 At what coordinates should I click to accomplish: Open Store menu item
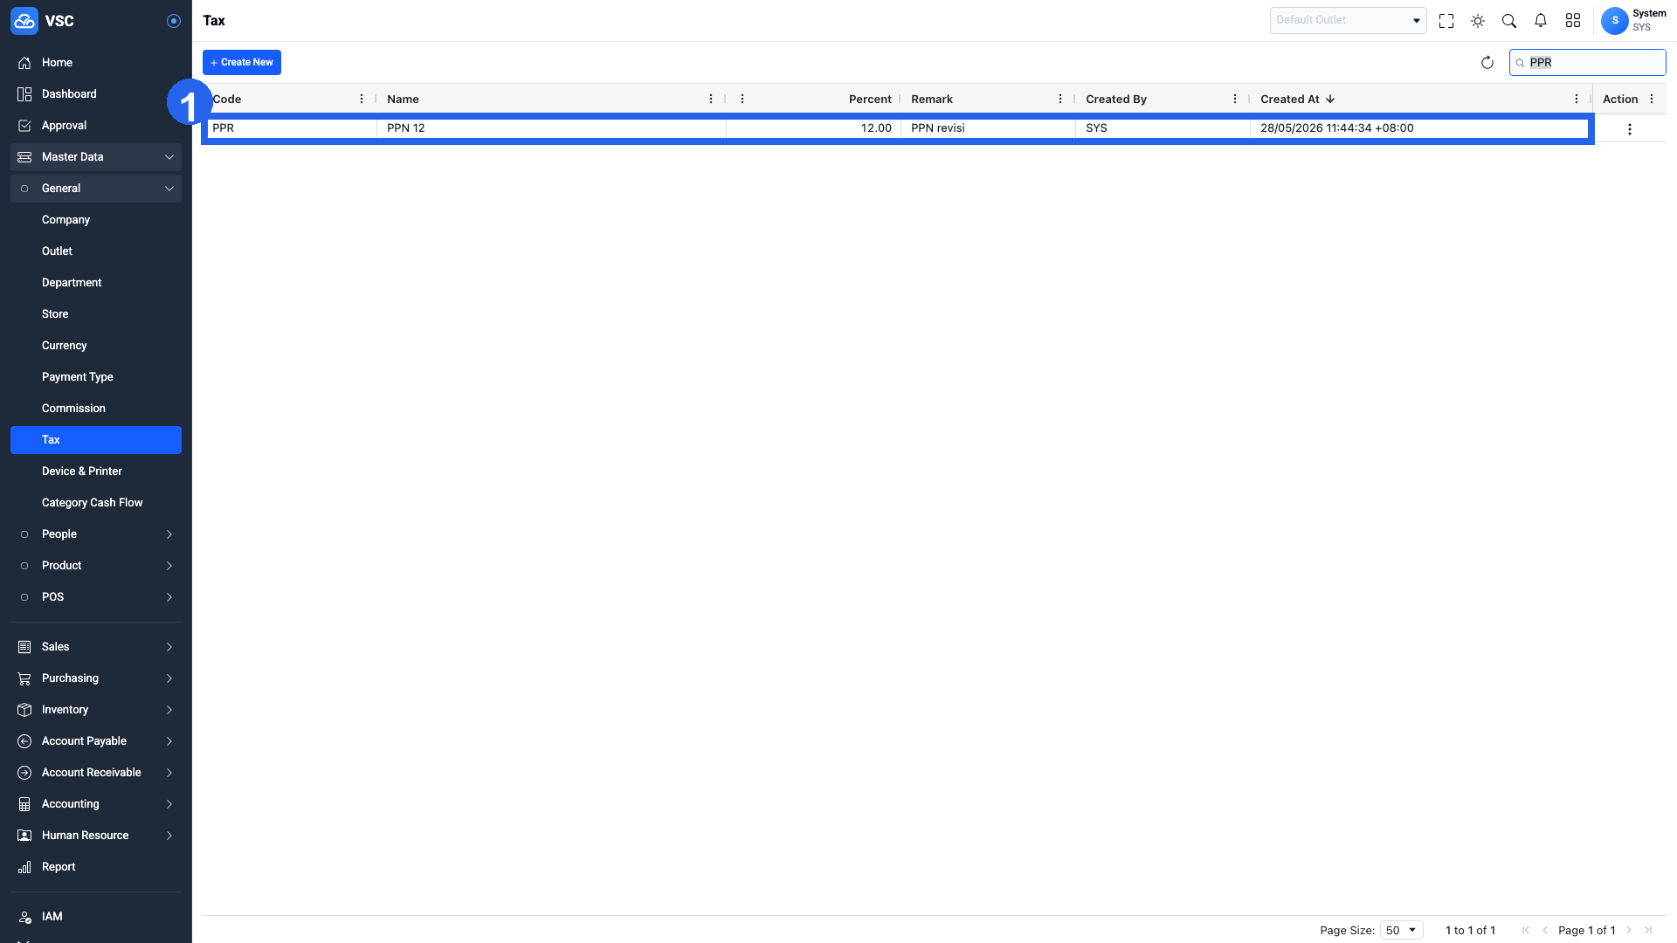(x=96, y=314)
